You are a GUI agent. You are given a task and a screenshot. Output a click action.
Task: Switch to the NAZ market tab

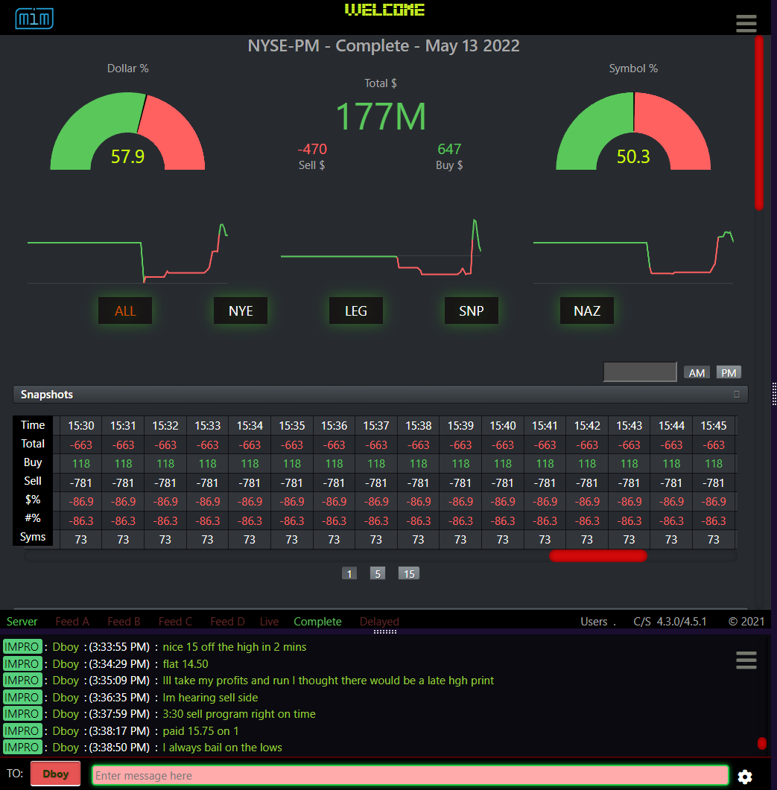[x=587, y=310]
